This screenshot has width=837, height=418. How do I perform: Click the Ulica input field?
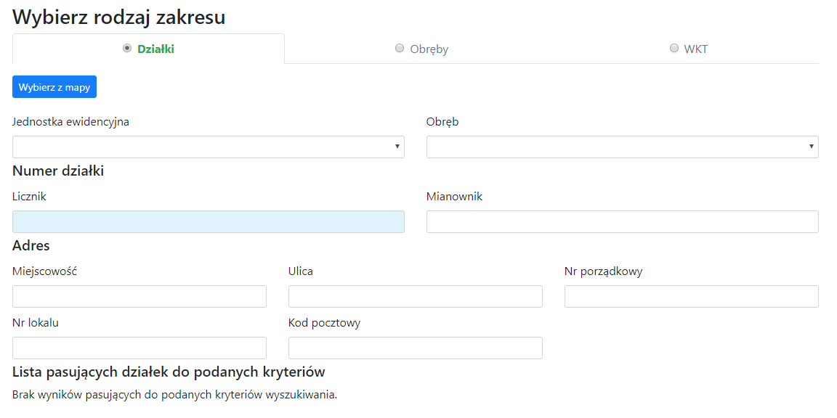coord(415,296)
